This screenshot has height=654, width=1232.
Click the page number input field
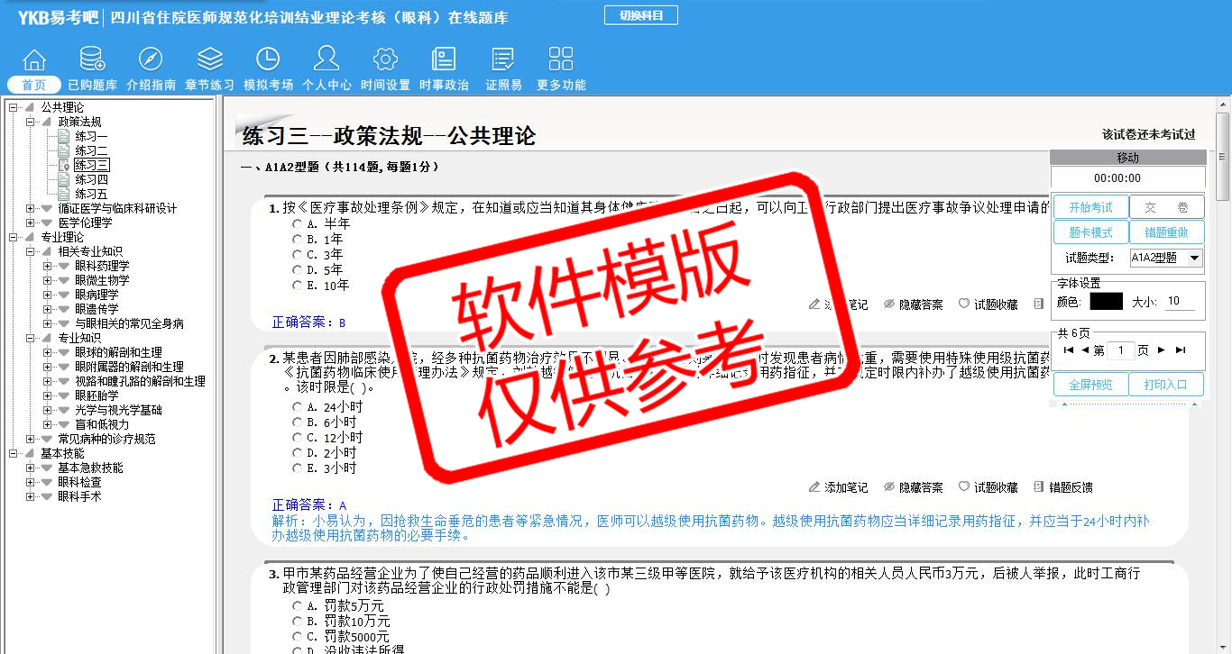pos(1121,350)
